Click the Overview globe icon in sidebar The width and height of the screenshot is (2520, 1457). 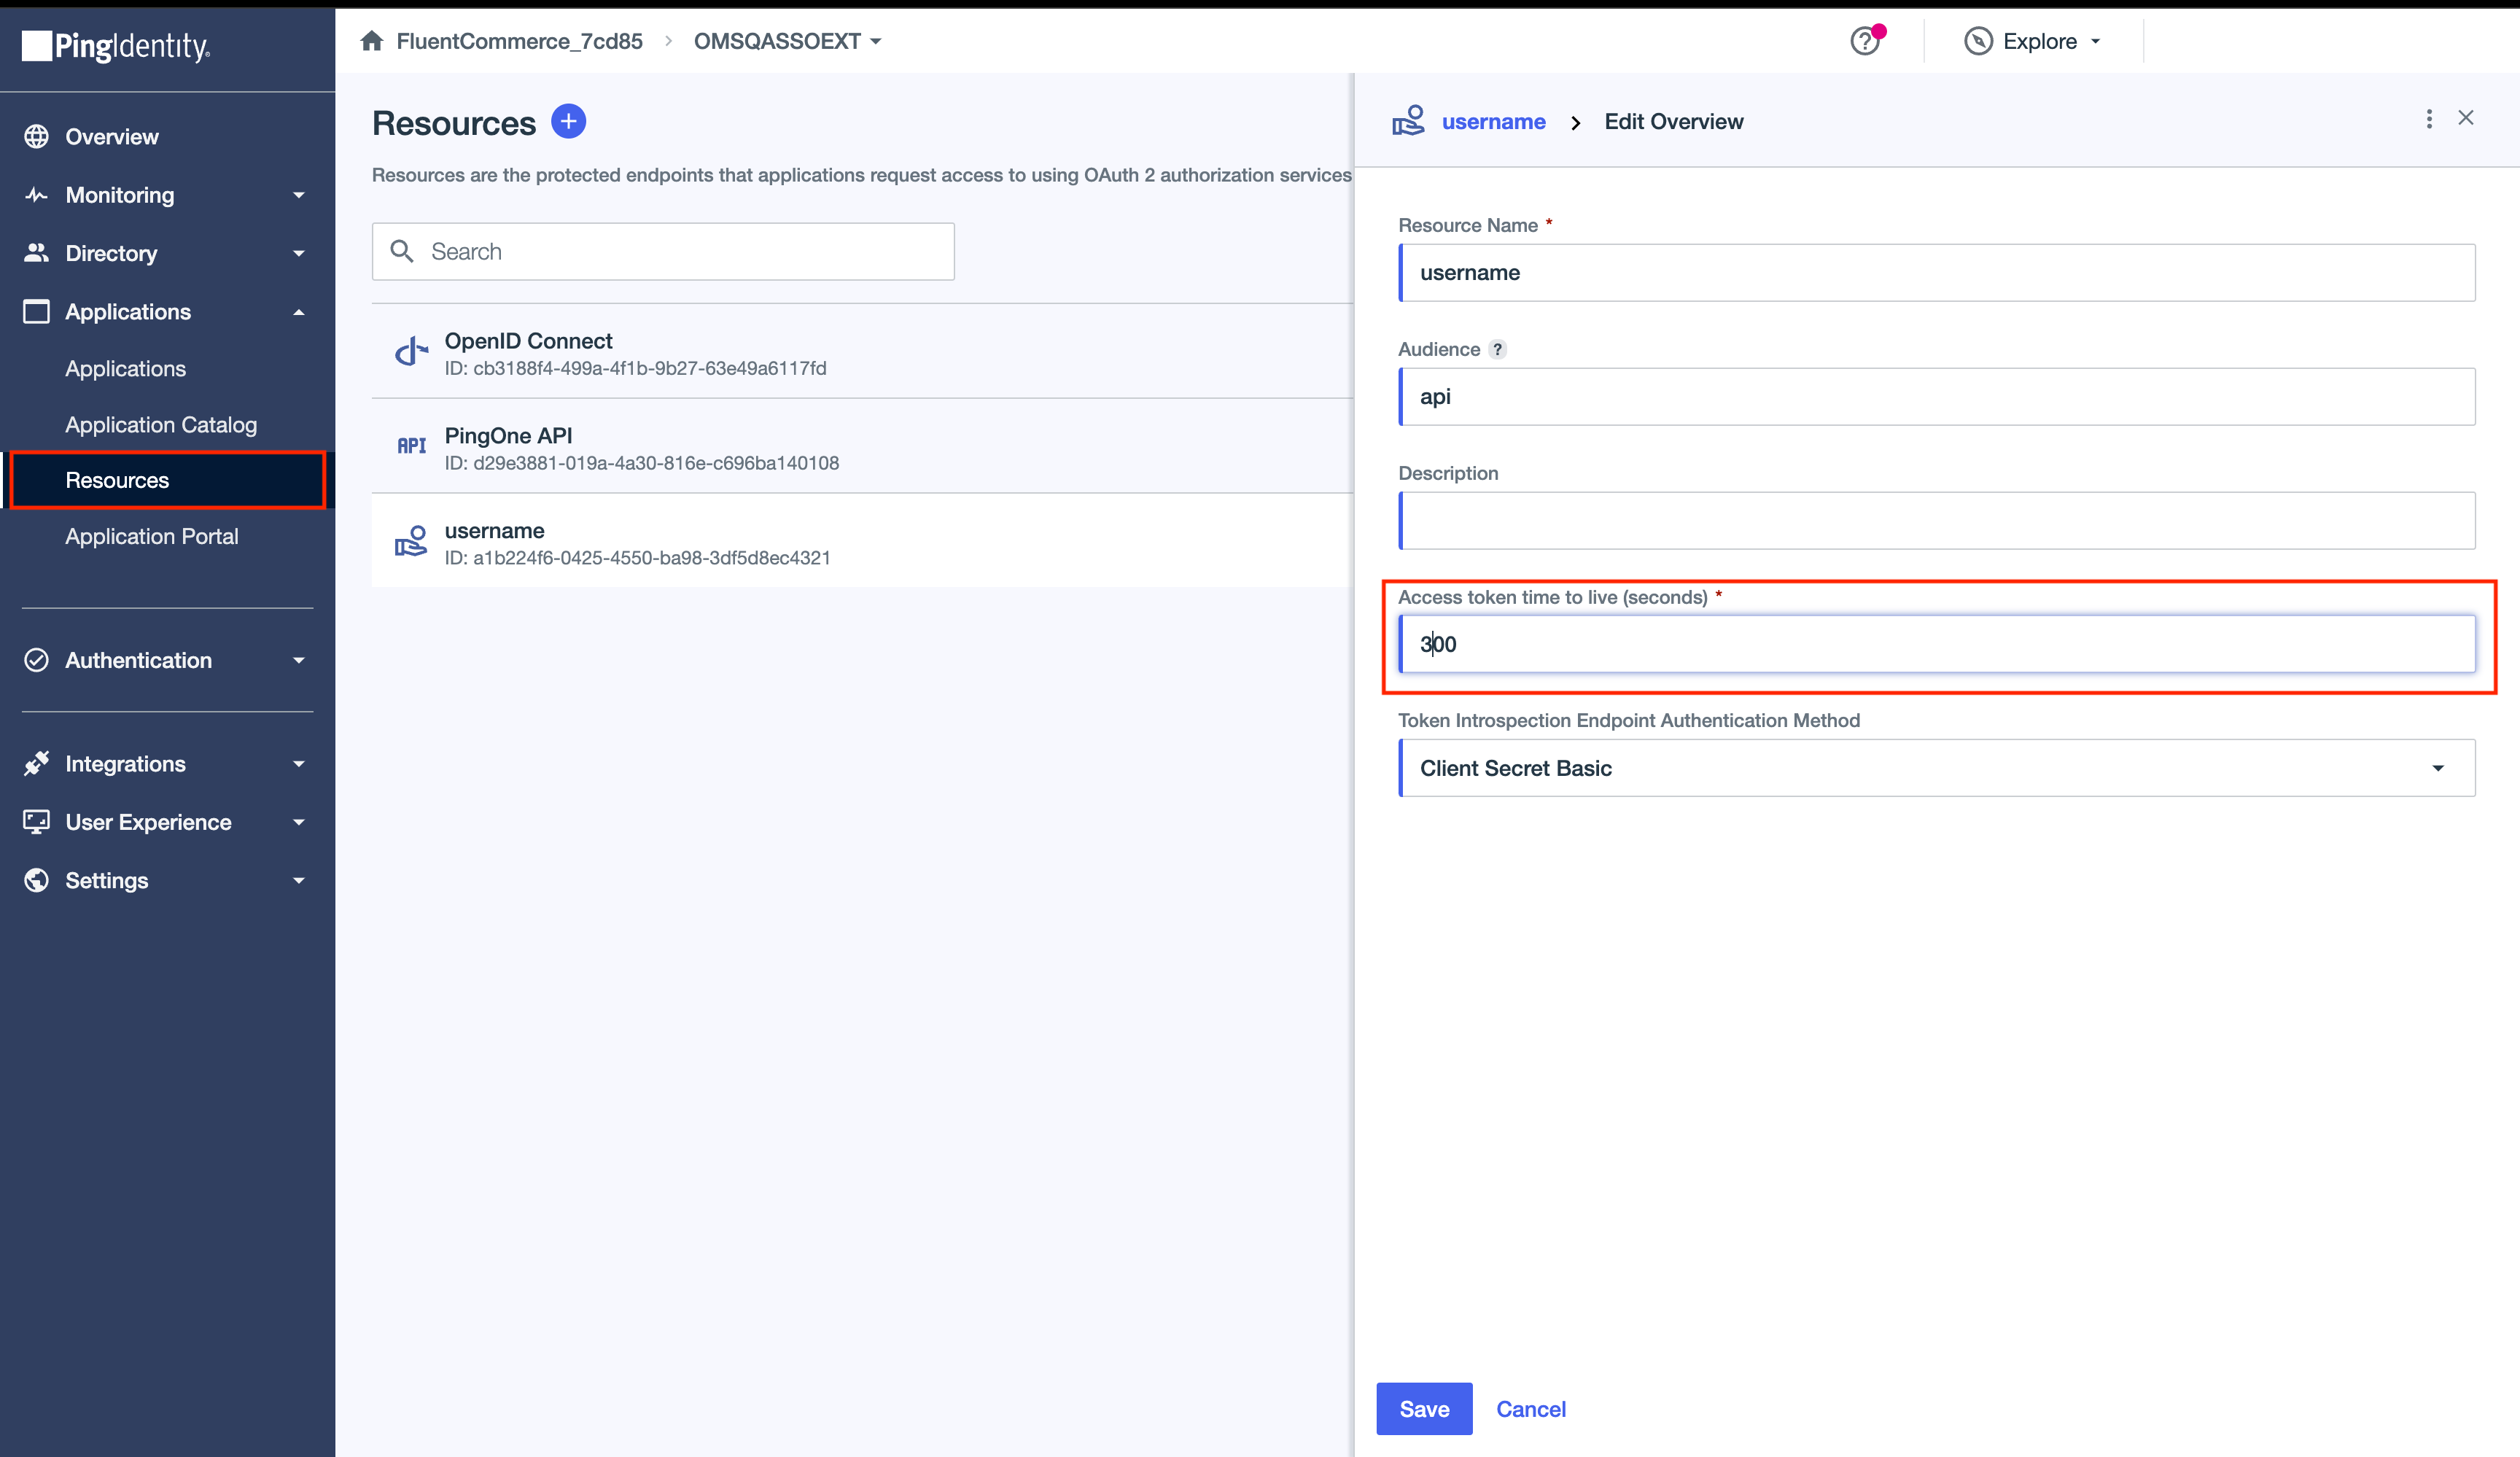37,137
